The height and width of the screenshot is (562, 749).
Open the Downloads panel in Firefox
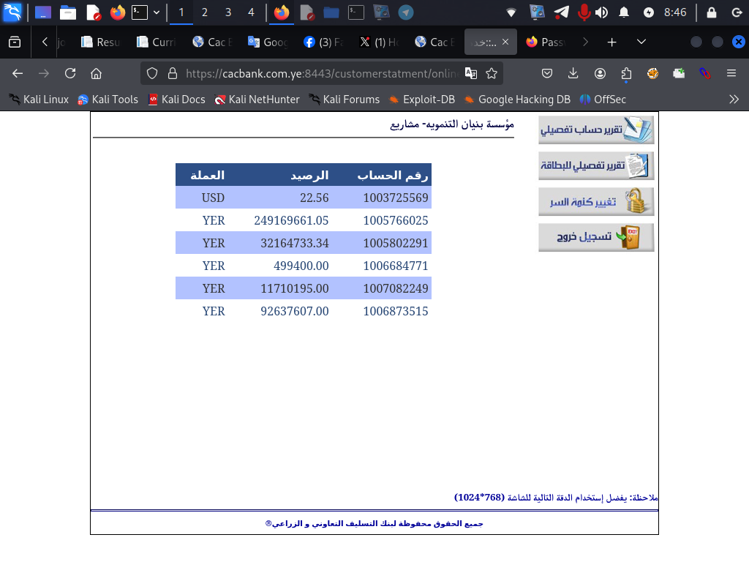click(x=573, y=72)
